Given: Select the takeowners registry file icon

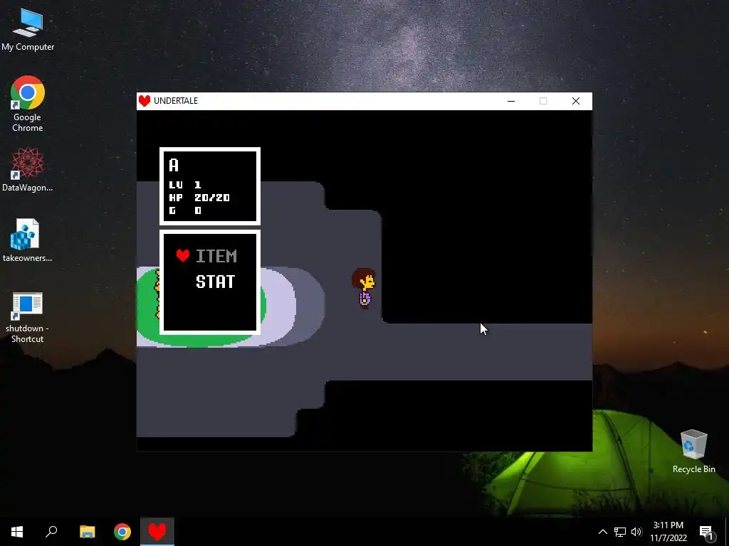Looking at the screenshot, I should [28, 240].
